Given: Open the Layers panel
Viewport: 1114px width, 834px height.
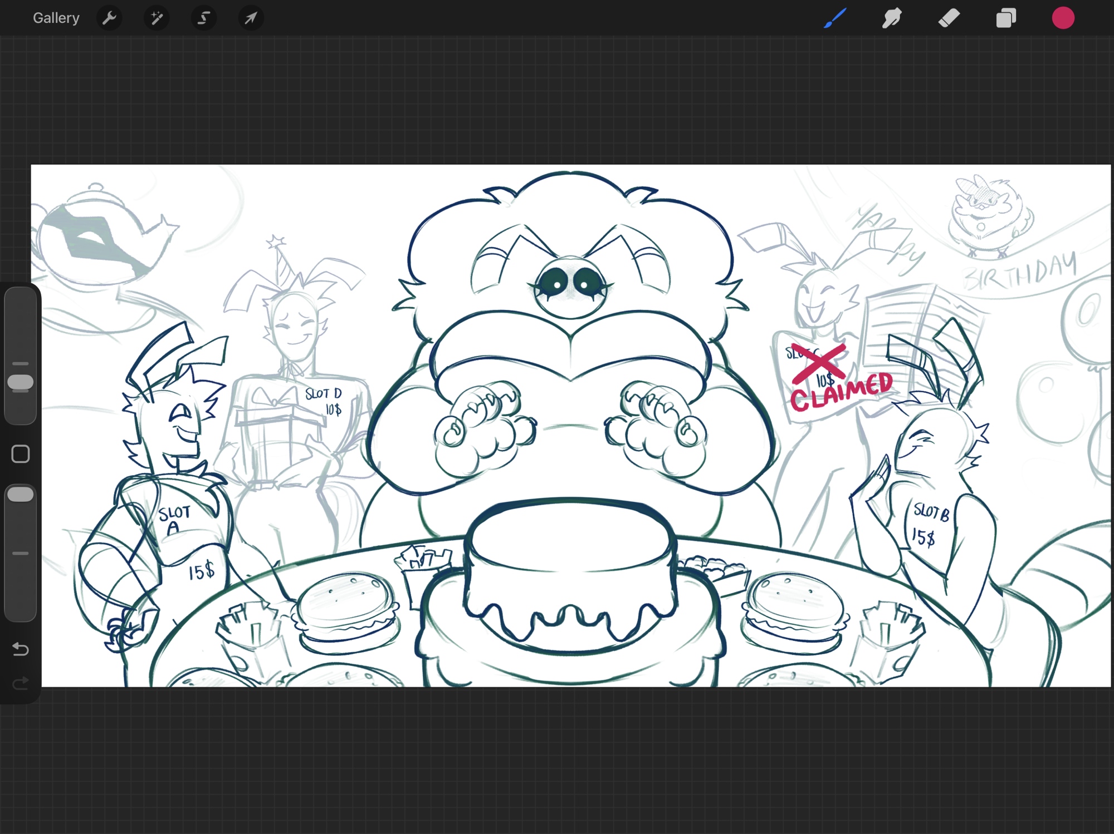Looking at the screenshot, I should (x=1006, y=18).
